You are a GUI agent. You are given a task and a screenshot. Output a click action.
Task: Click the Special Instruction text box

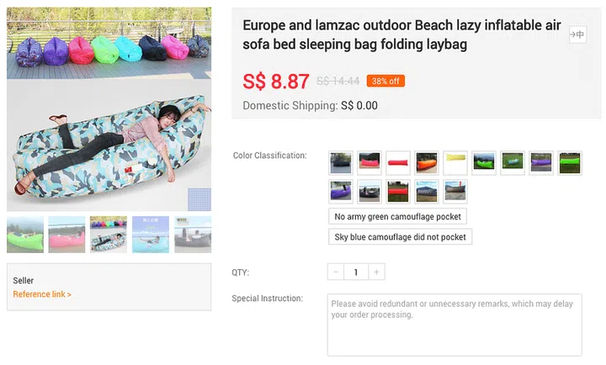tap(454, 324)
